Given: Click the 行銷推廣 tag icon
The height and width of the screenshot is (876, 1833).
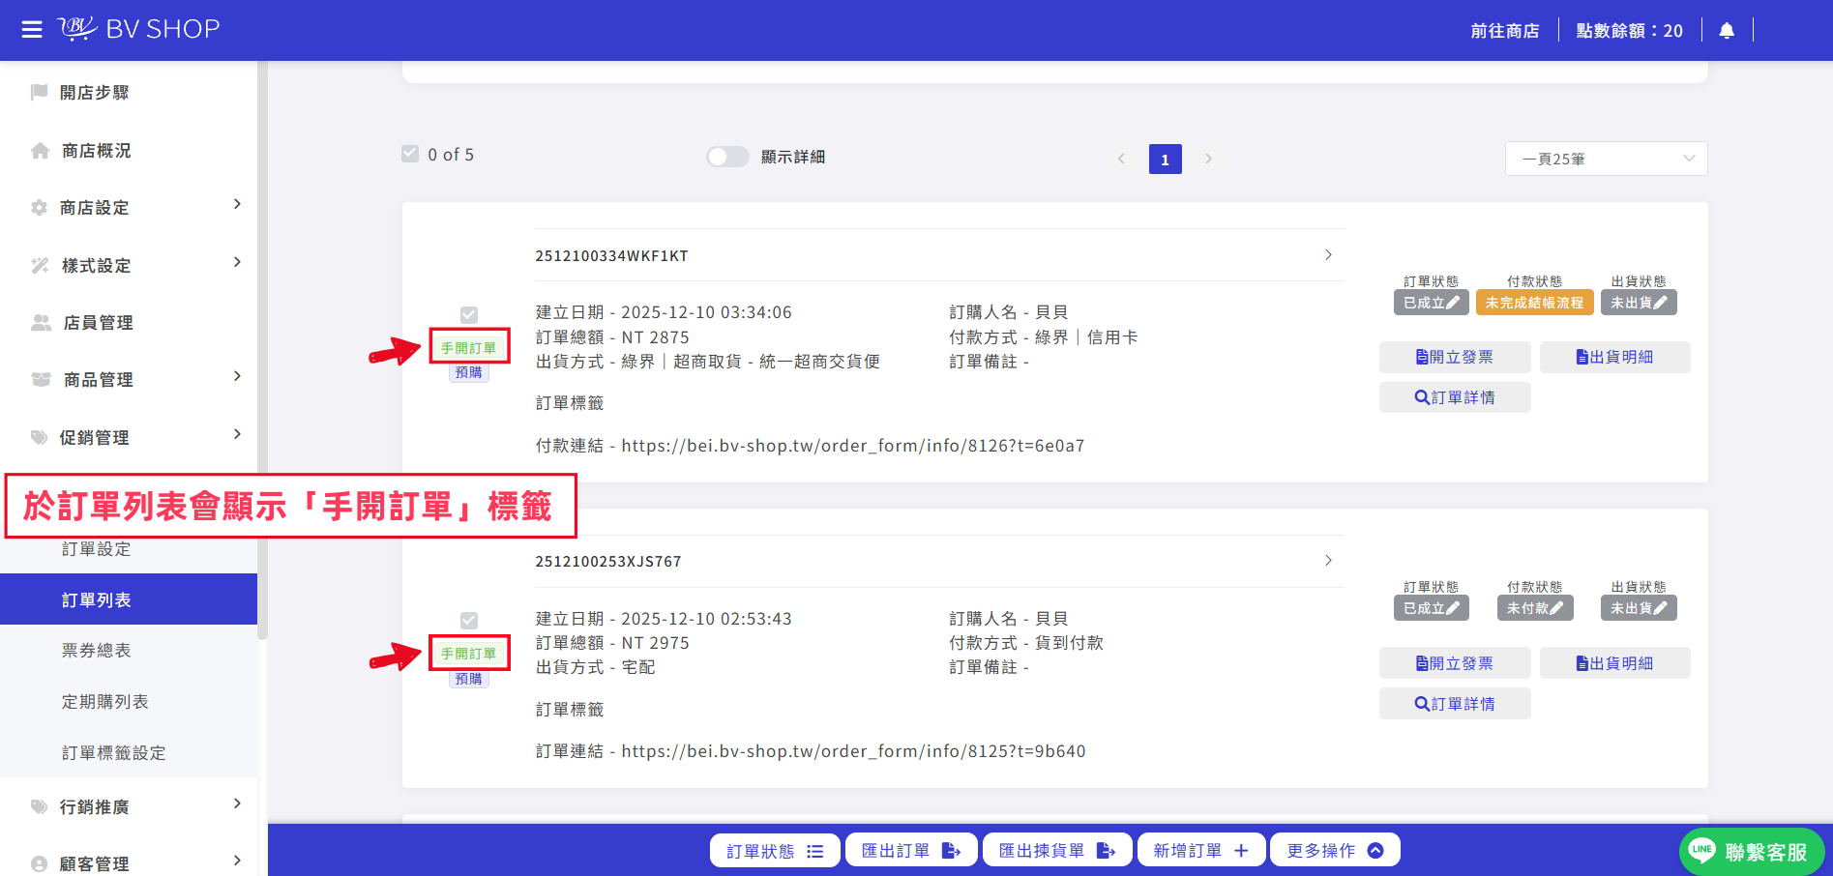Looking at the screenshot, I should click(x=40, y=806).
